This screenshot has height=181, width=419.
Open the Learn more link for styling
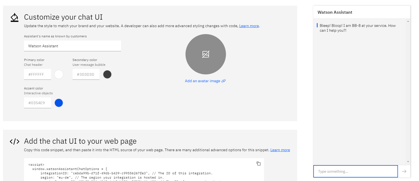tap(249, 26)
